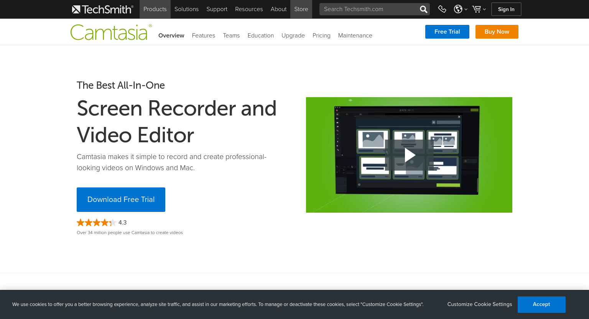Viewport: 589px width, 319px height.
Task: Click the Sign In button
Action: coord(506,9)
